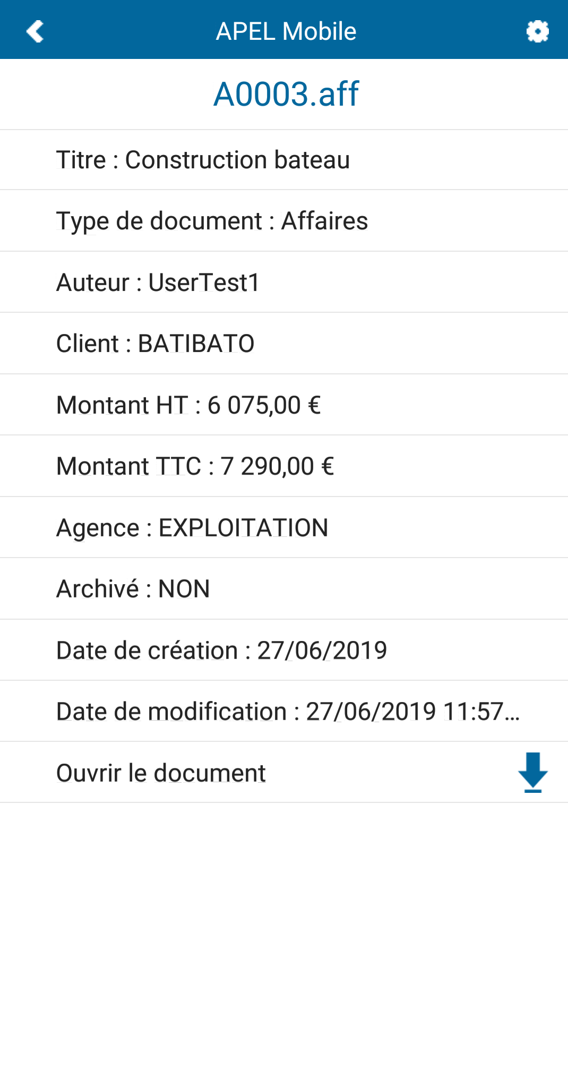The image size is (568, 1078).
Task: Expand the truncated Date de modification row
Action: pyautogui.click(x=284, y=712)
